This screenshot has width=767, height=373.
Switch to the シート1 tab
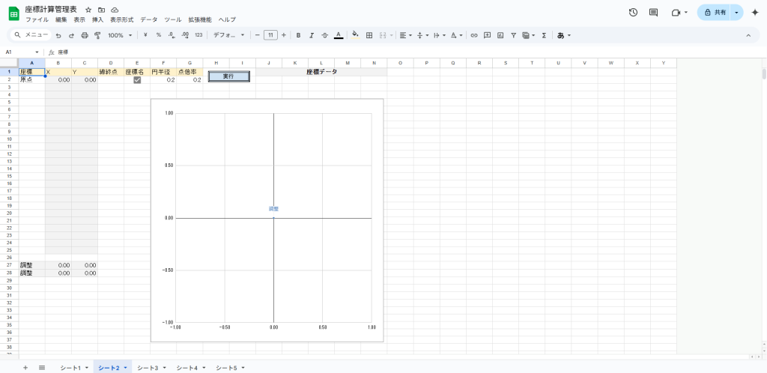click(74, 368)
